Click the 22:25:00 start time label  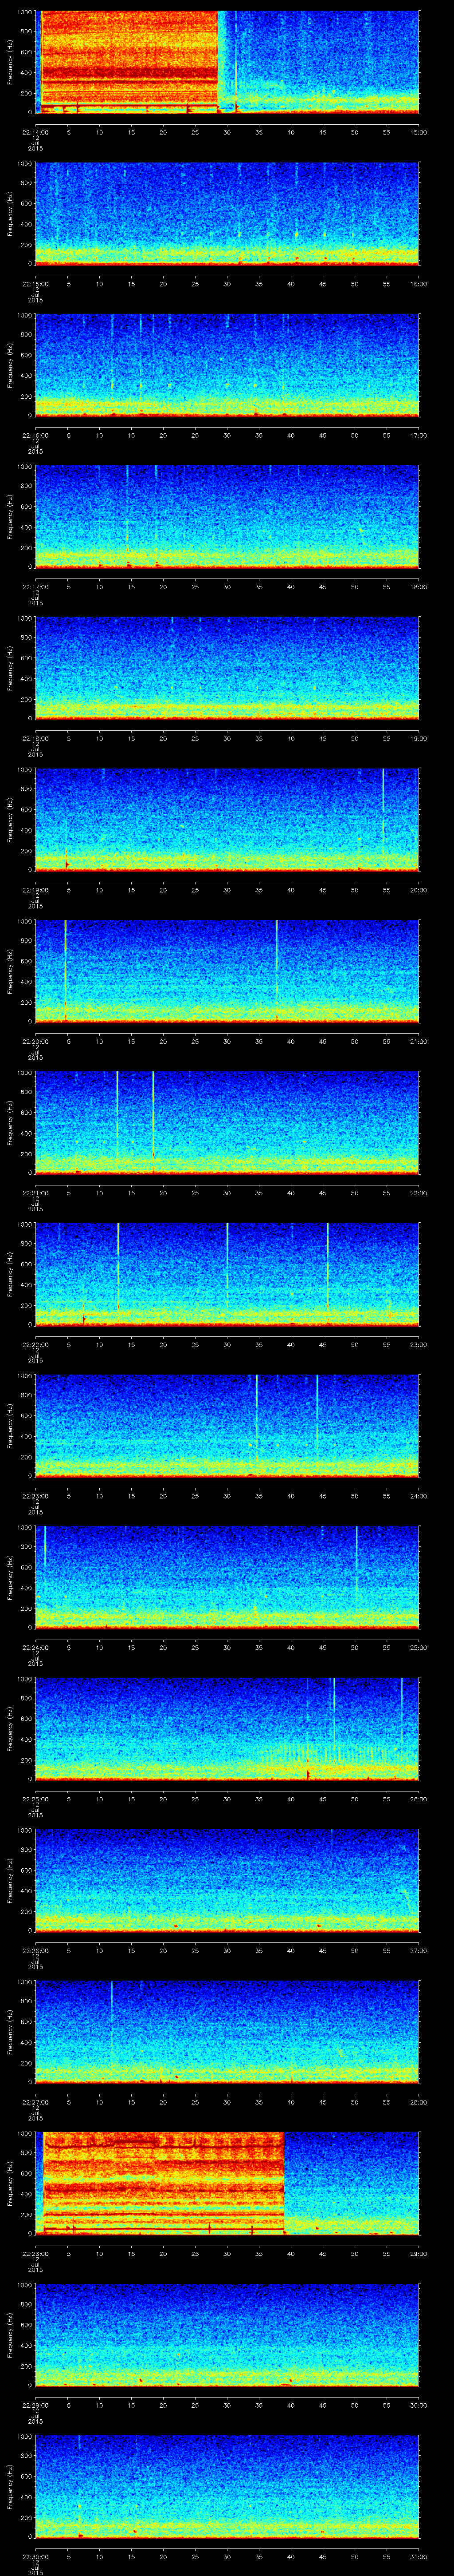tap(35, 1799)
